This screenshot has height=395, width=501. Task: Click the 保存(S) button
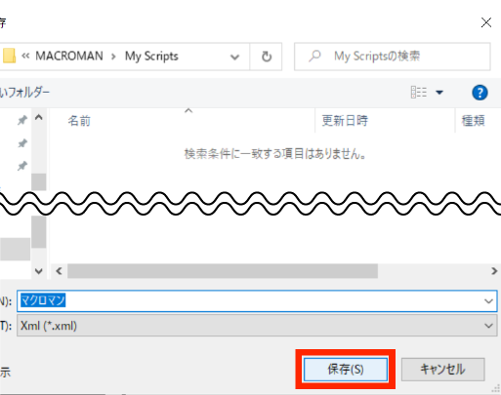click(x=346, y=370)
